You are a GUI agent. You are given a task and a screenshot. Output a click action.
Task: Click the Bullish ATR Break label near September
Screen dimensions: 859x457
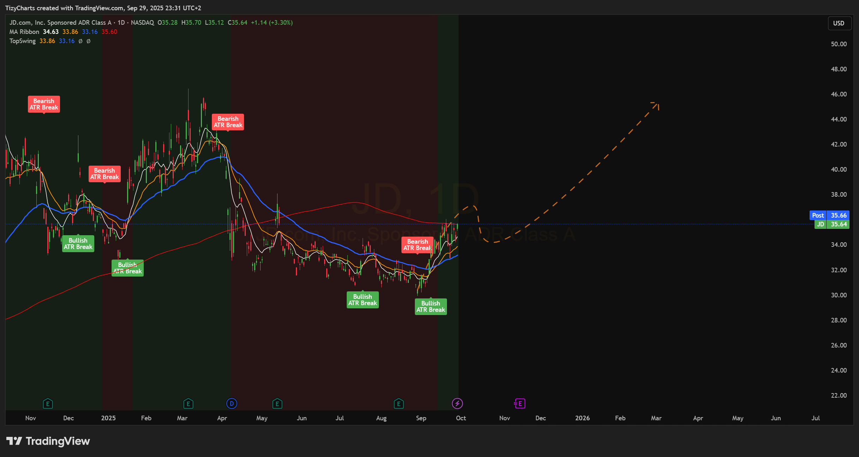click(430, 307)
